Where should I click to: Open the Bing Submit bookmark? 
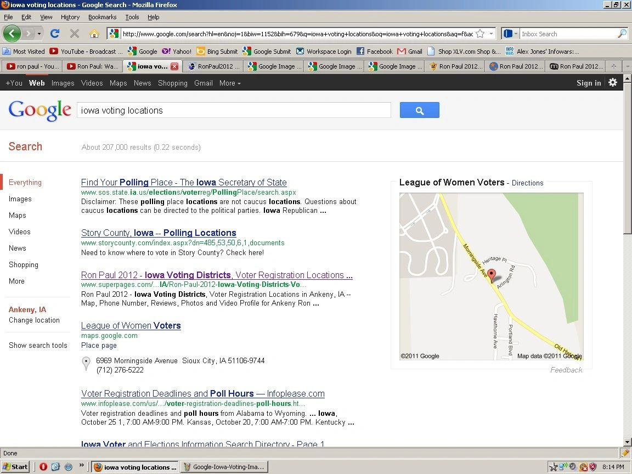click(217, 51)
